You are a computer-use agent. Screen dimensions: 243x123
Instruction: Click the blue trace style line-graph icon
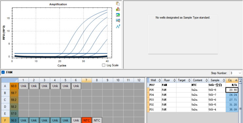pos(118,26)
